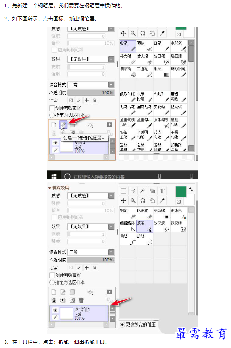Click the green foreground color swatch
The image size is (231, 348).
pos(181,191)
